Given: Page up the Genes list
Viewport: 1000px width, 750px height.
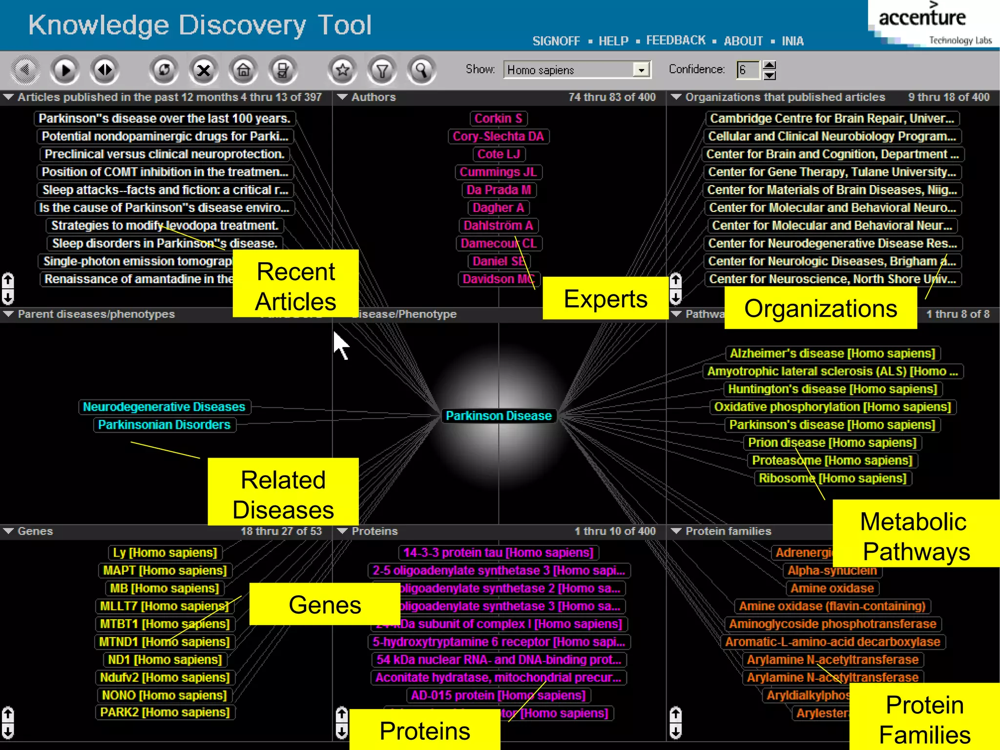Looking at the screenshot, I should [x=8, y=714].
